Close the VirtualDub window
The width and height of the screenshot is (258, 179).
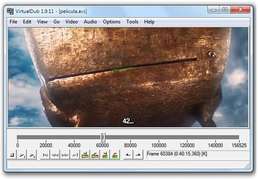point(241,9)
